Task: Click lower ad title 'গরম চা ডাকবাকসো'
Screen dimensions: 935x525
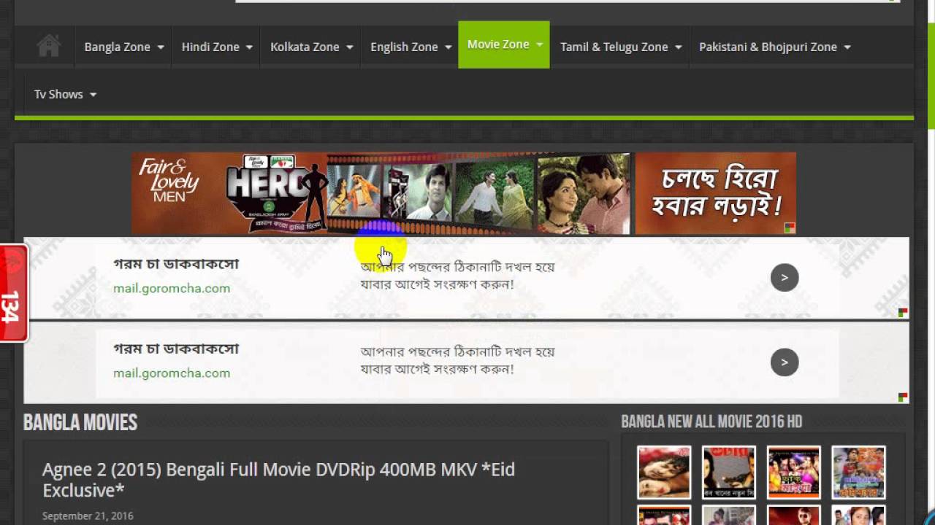Action: click(176, 349)
